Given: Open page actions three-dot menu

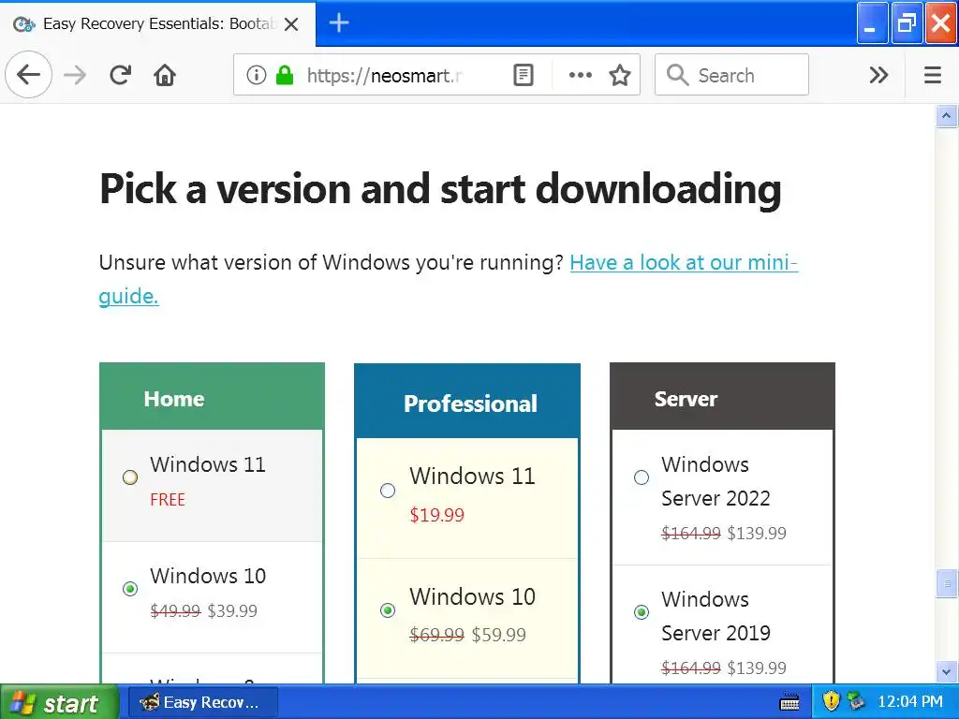Looking at the screenshot, I should click(x=580, y=75).
